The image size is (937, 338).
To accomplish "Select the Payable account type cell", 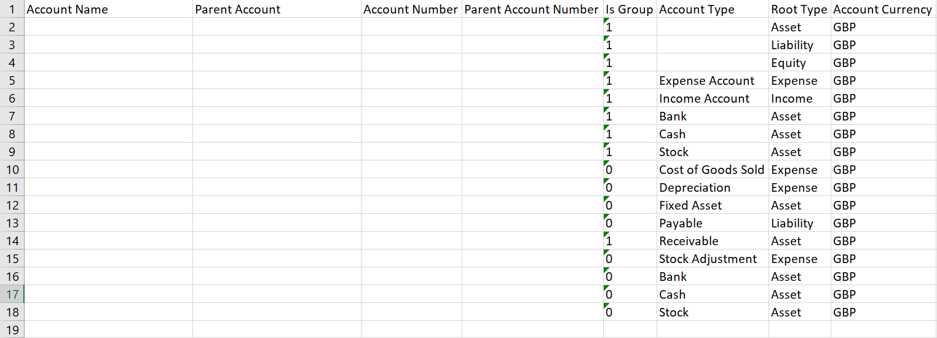I will pyautogui.click(x=681, y=223).
